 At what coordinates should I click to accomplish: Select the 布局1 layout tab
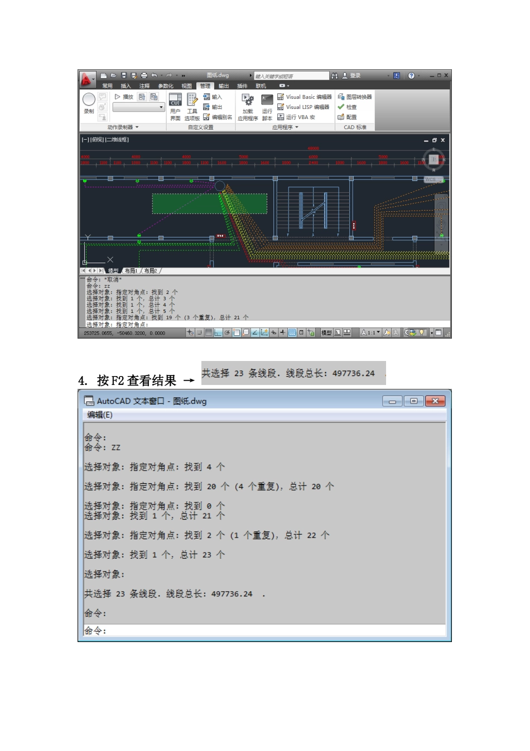(x=131, y=271)
